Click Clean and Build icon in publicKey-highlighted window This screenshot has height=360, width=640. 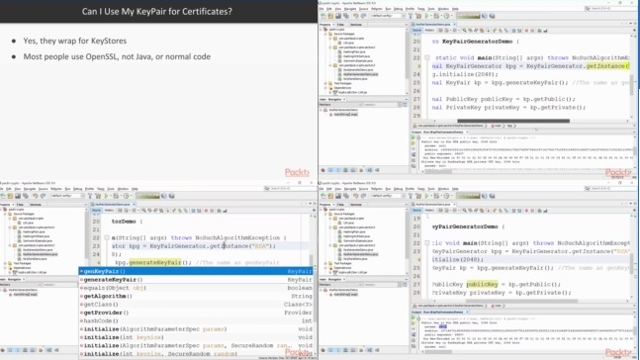tap(418, 196)
